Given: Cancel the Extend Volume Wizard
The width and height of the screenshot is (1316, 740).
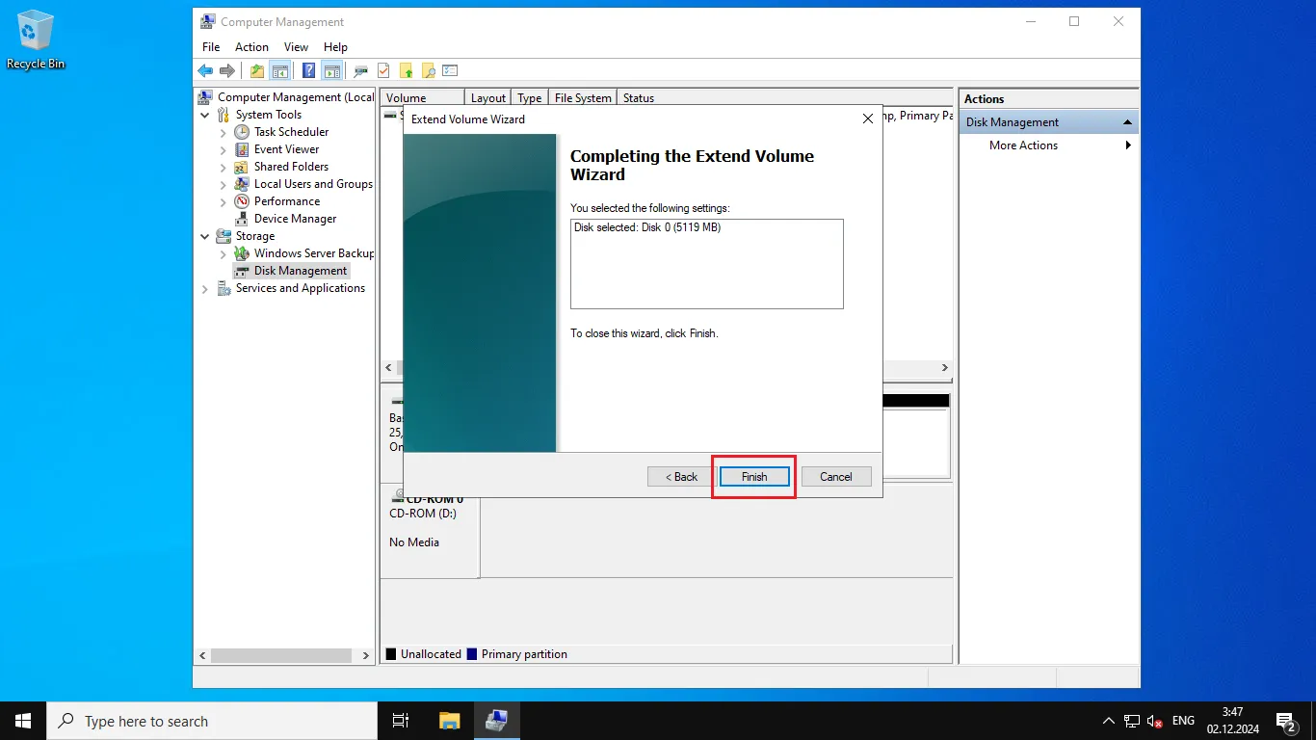Looking at the screenshot, I should 835,477.
